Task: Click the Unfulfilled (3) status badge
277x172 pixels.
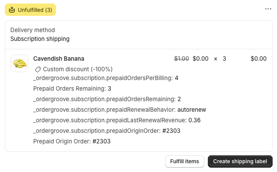Action: pyautogui.click(x=30, y=10)
